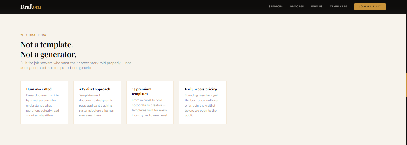Open the Services nav link
This screenshot has width=407, height=145.
pyautogui.click(x=276, y=7)
